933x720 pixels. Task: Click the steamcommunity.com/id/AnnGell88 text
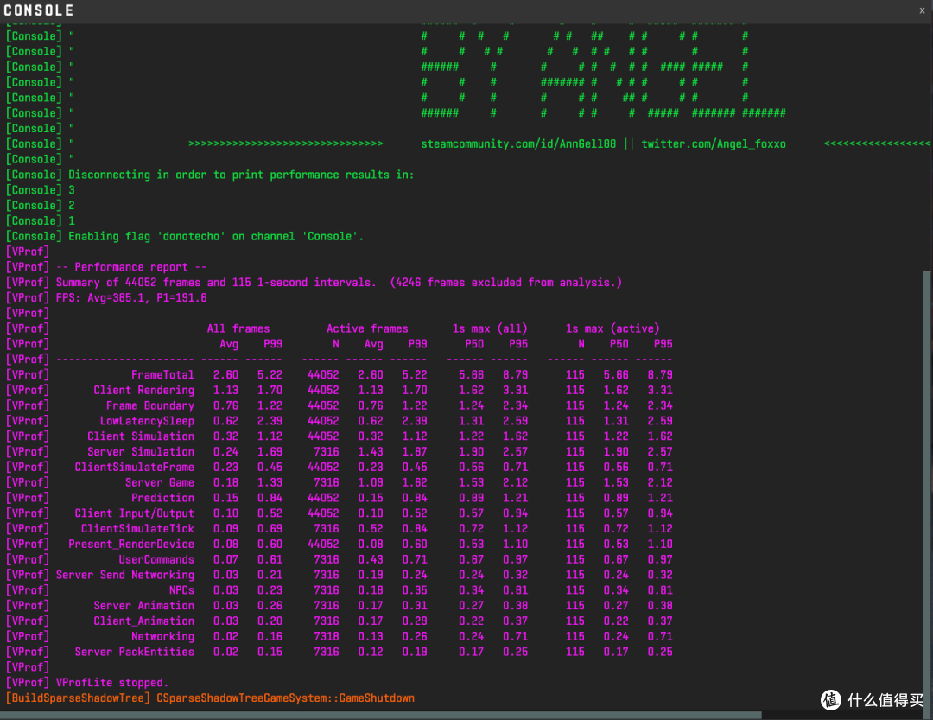pyautogui.click(x=518, y=144)
